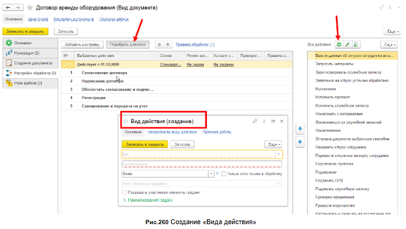Image resolution: width=406 pixels, height=229 pixels.
Task: Click the blue question mark help icon
Action: [x=217, y=174]
